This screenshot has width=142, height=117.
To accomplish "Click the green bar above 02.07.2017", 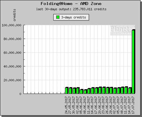I will [x=114, y=91].
